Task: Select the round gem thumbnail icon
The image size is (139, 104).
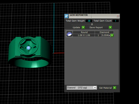Action: coord(69,34)
